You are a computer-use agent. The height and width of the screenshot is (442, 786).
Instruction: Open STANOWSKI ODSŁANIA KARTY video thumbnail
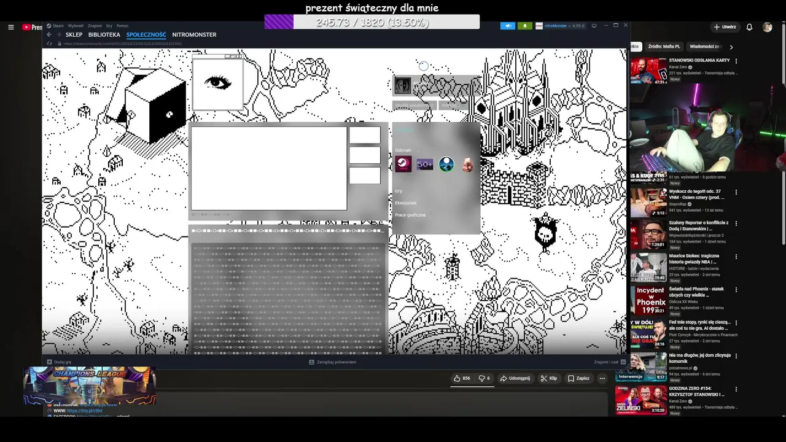coord(648,71)
